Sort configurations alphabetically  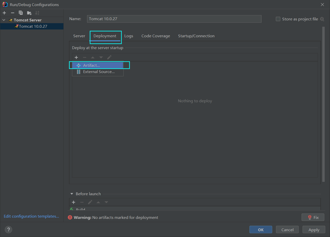(x=37, y=13)
